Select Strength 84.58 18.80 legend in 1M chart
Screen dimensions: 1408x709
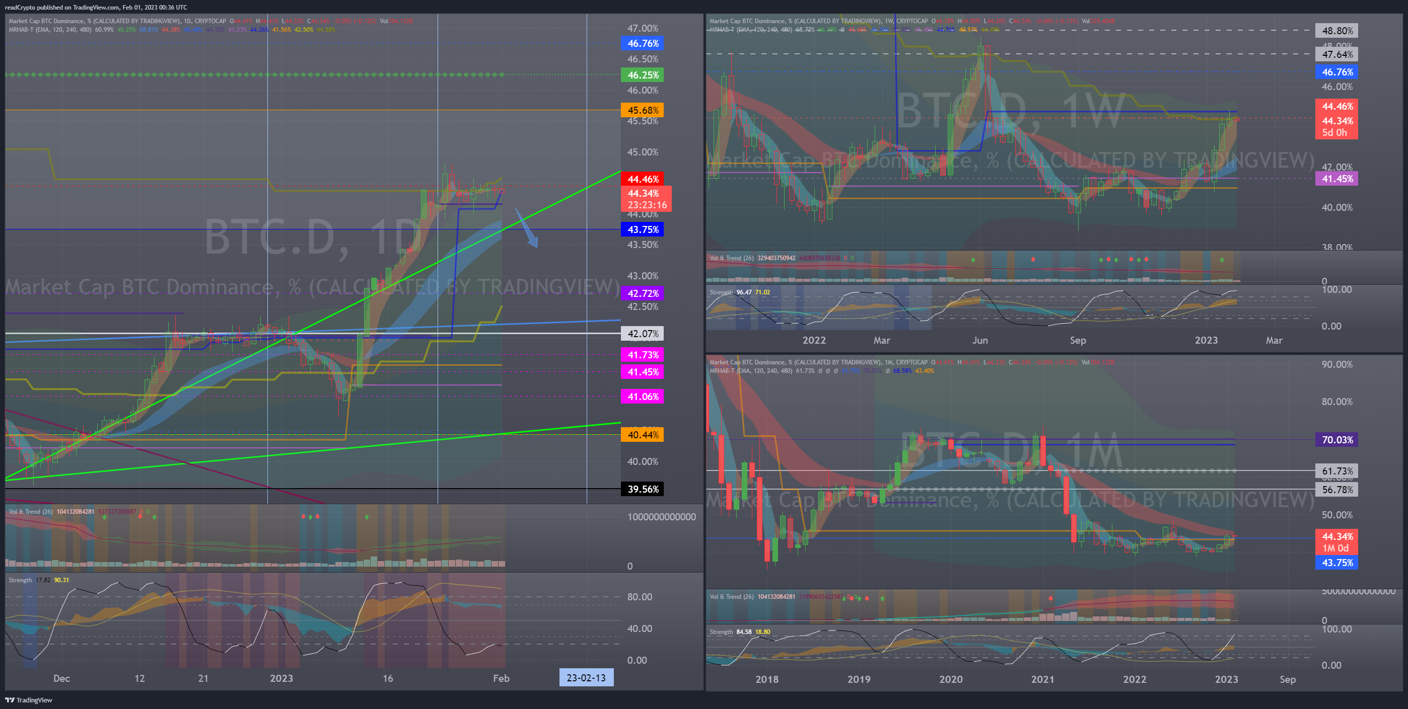pyautogui.click(x=740, y=632)
